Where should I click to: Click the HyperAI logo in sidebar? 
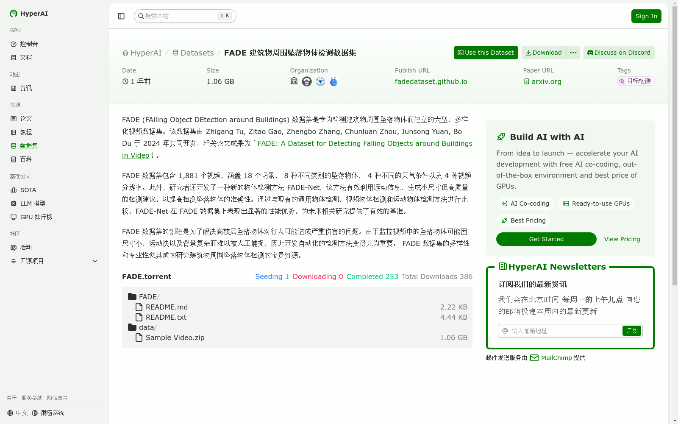click(x=29, y=14)
